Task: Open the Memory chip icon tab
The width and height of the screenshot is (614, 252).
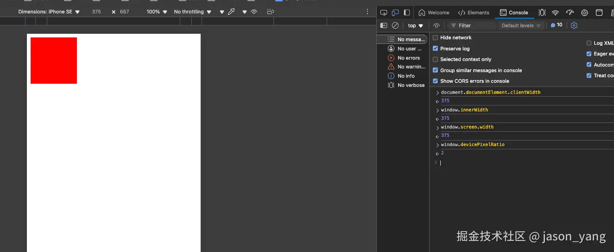Action: [584, 12]
